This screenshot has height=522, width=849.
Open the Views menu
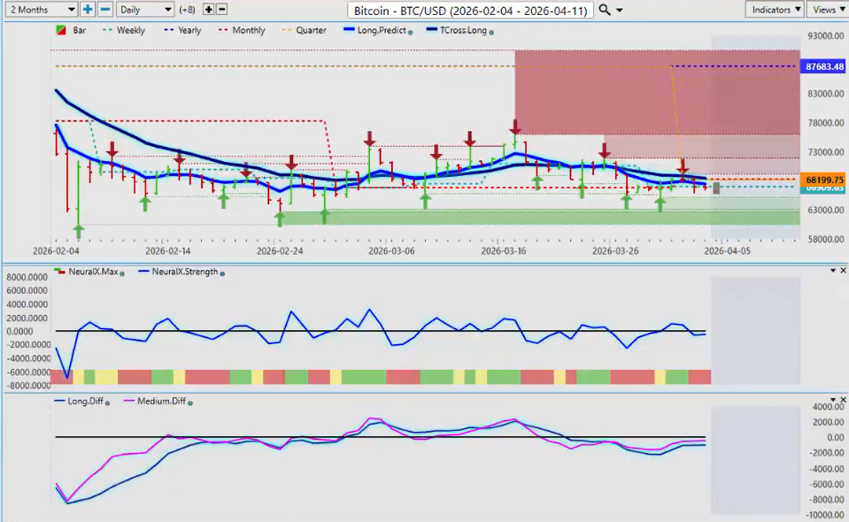click(x=827, y=9)
